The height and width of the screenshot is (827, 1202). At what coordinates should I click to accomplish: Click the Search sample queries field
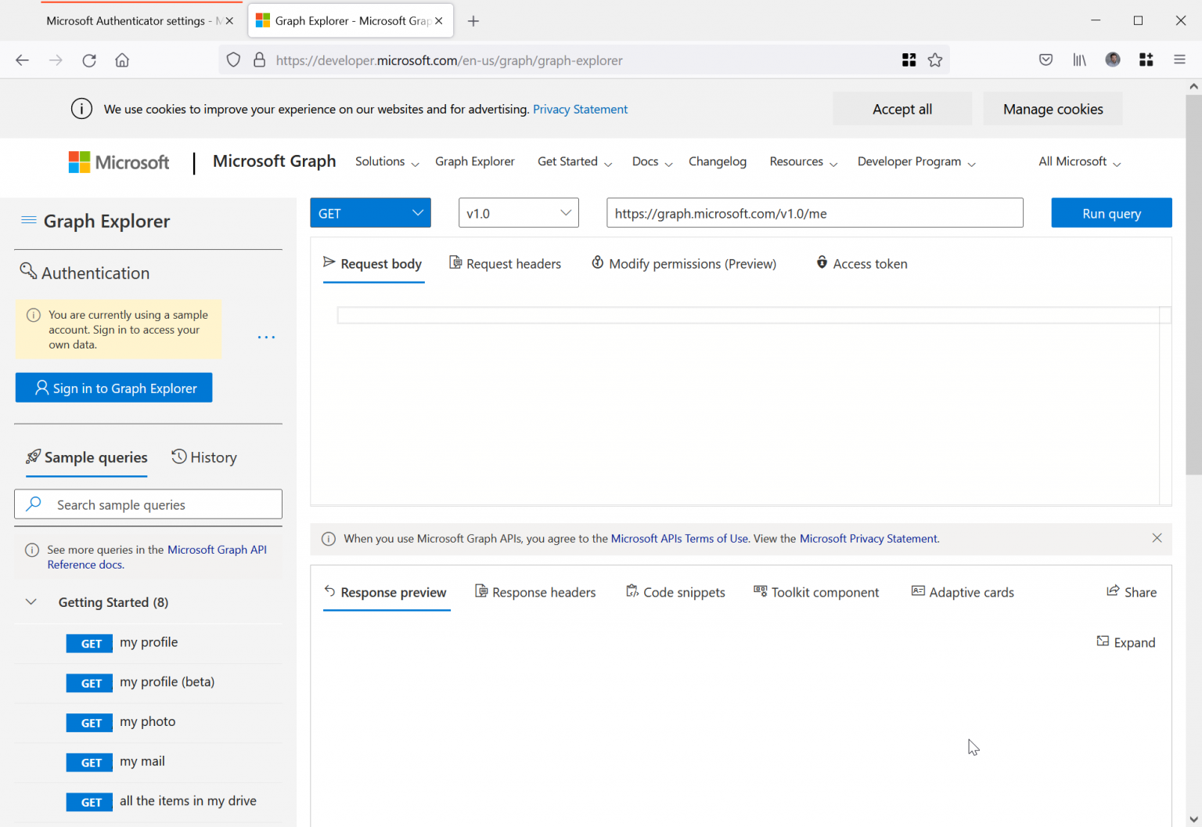pos(148,504)
